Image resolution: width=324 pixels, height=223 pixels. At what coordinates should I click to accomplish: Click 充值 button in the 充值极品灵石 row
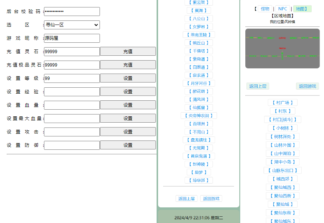128,65
